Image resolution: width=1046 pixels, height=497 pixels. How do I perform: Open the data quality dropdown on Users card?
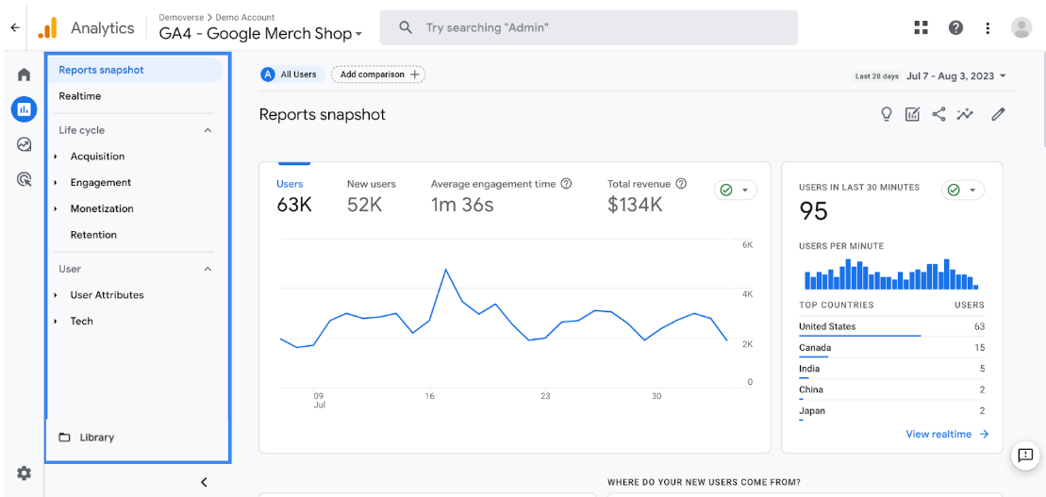click(735, 191)
